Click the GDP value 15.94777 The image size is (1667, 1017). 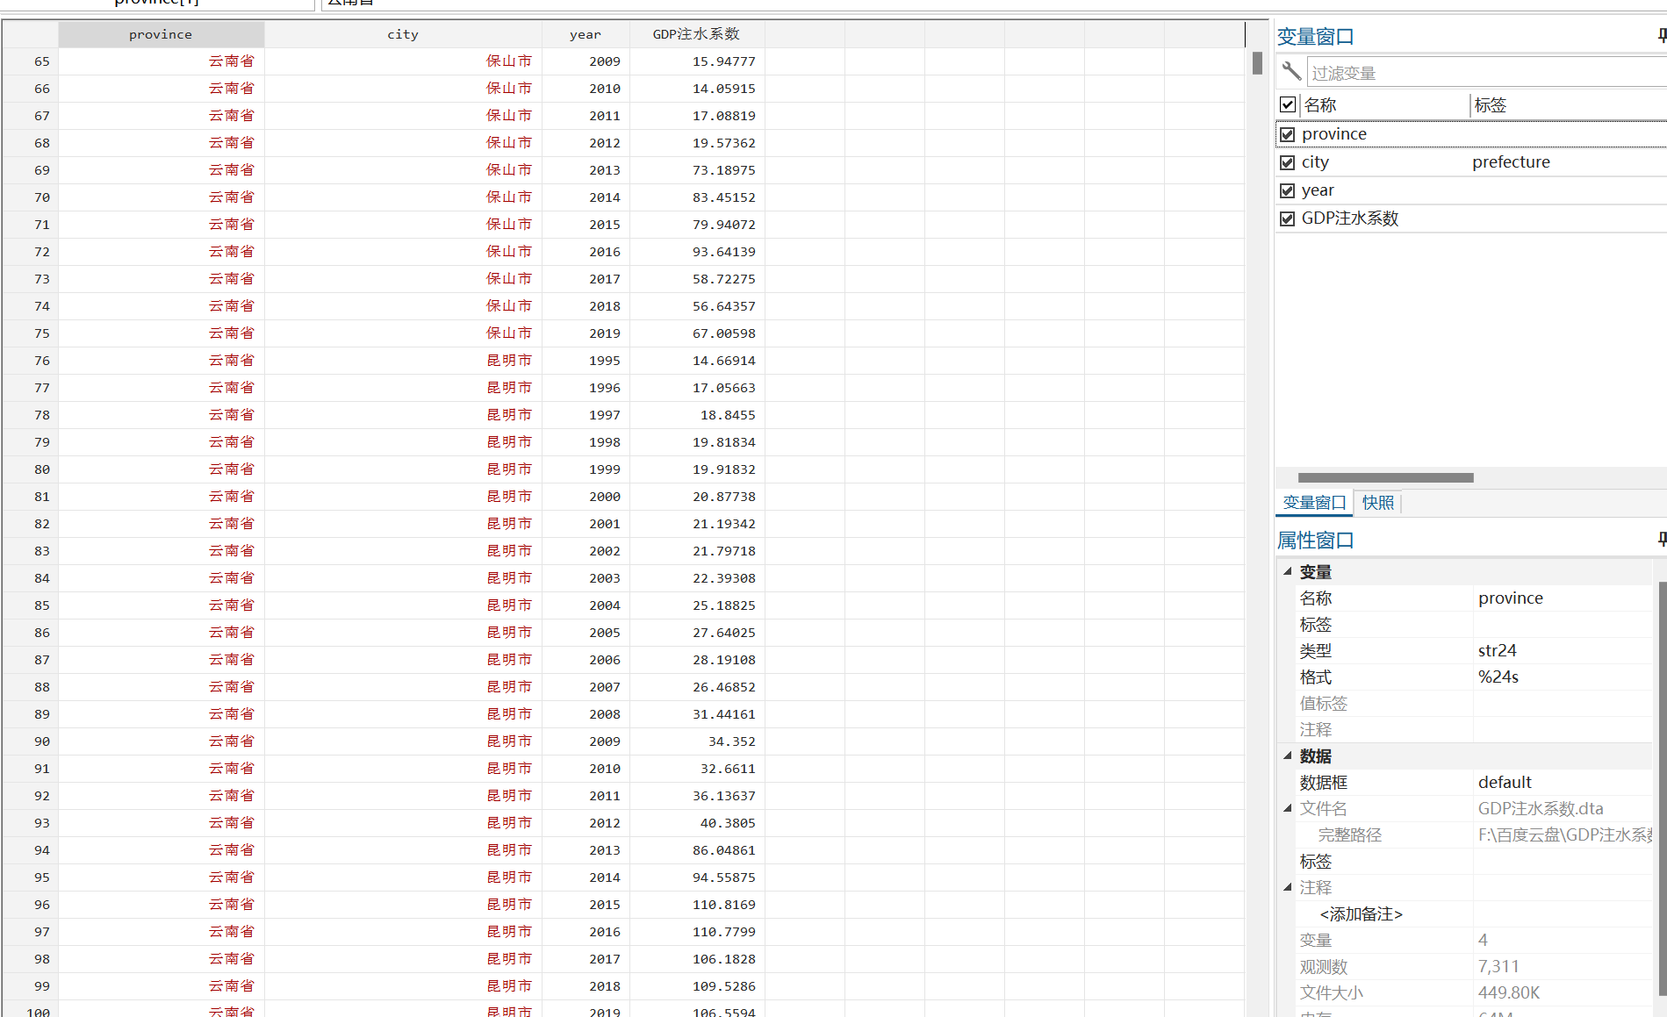click(697, 61)
